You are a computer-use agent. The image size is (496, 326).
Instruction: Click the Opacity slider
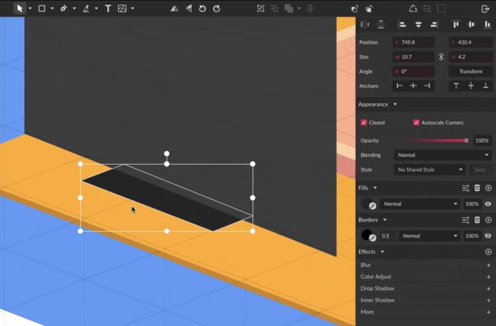click(x=434, y=140)
